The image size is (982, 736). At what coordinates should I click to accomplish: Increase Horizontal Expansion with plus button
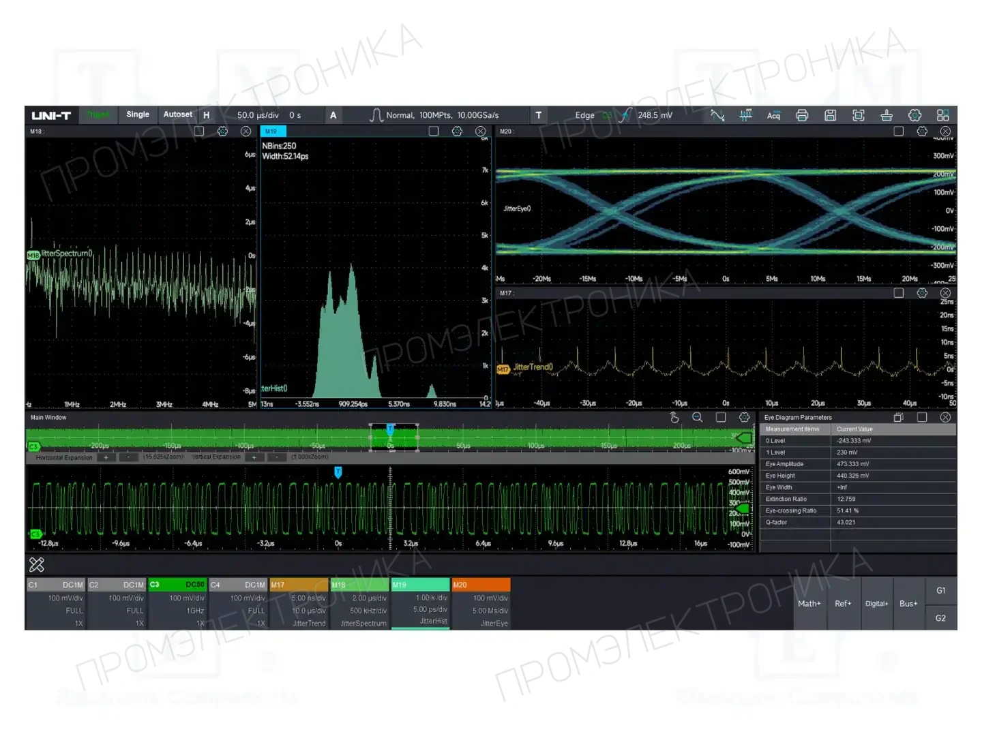[x=106, y=457]
